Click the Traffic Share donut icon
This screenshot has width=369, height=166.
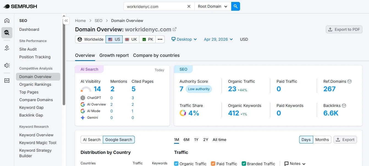[x=183, y=113]
